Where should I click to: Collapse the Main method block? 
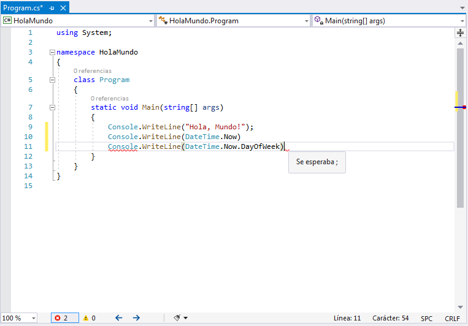tap(52, 107)
